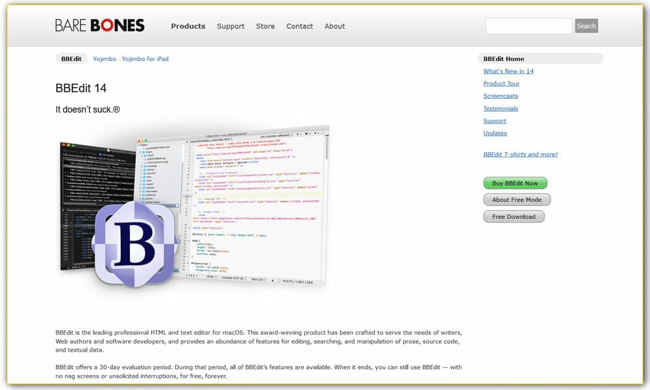Open the Support menu item
This screenshot has height=390, width=650.
point(231,27)
